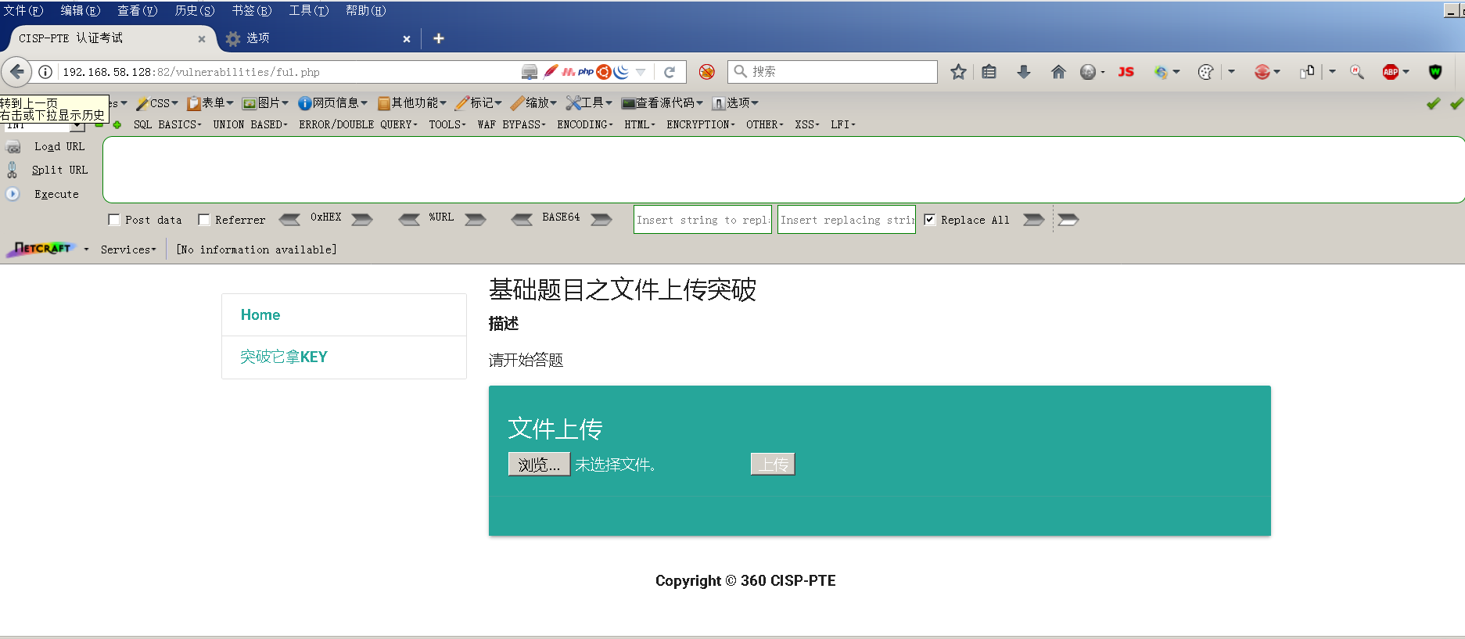Open the 查看 menu
Image resolution: width=1465 pixels, height=639 pixels.
tap(138, 11)
